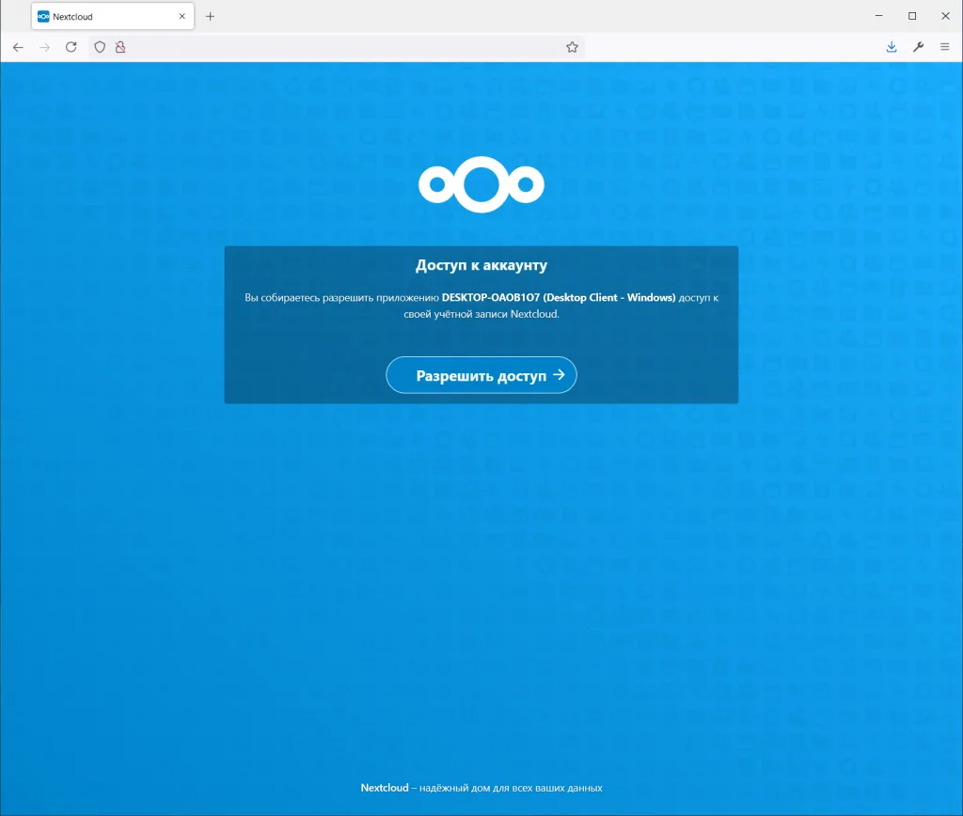The width and height of the screenshot is (963, 816).
Task: Open the wrench tools icon
Action: tap(918, 47)
